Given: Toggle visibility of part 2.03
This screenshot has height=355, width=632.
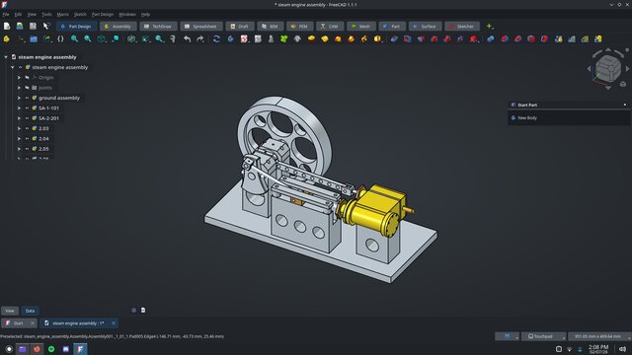Looking at the screenshot, I should pyautogui.click(x=27, y=128).
